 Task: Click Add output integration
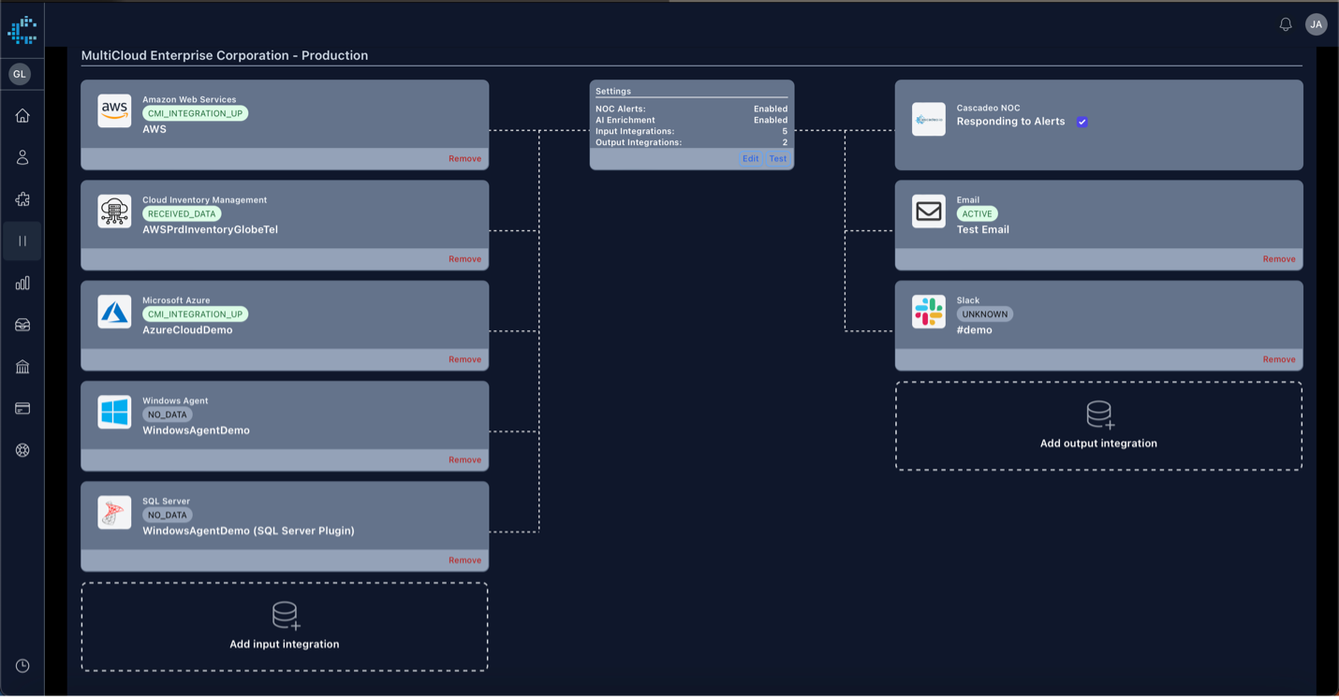[1098, 426]
